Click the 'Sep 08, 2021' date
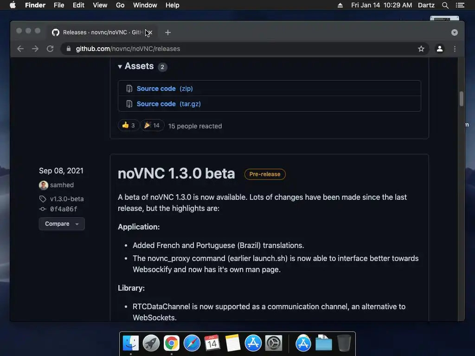Image resolution: width=475 pixels, height=356 pixels. click(x=61, y=171)
